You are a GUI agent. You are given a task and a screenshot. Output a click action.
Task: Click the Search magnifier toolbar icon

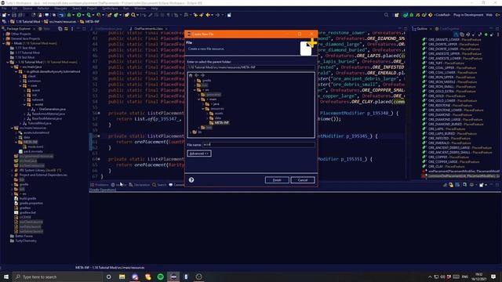(133, 15)
